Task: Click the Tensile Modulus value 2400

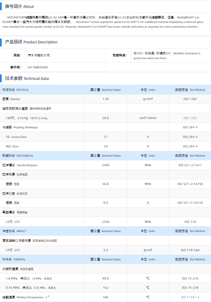Action: point(105,165)
